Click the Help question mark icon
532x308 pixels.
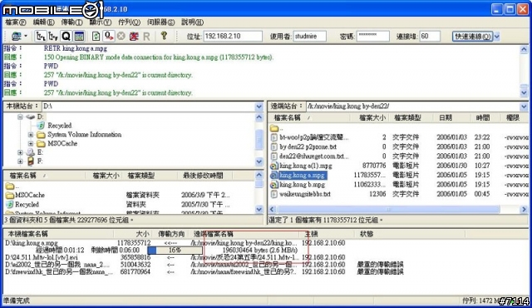[164, 35]
